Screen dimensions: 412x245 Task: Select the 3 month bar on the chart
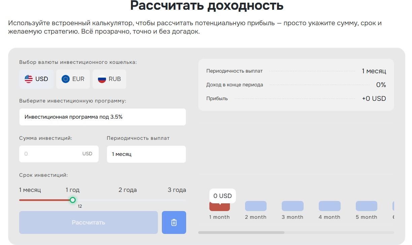[292, 205]
